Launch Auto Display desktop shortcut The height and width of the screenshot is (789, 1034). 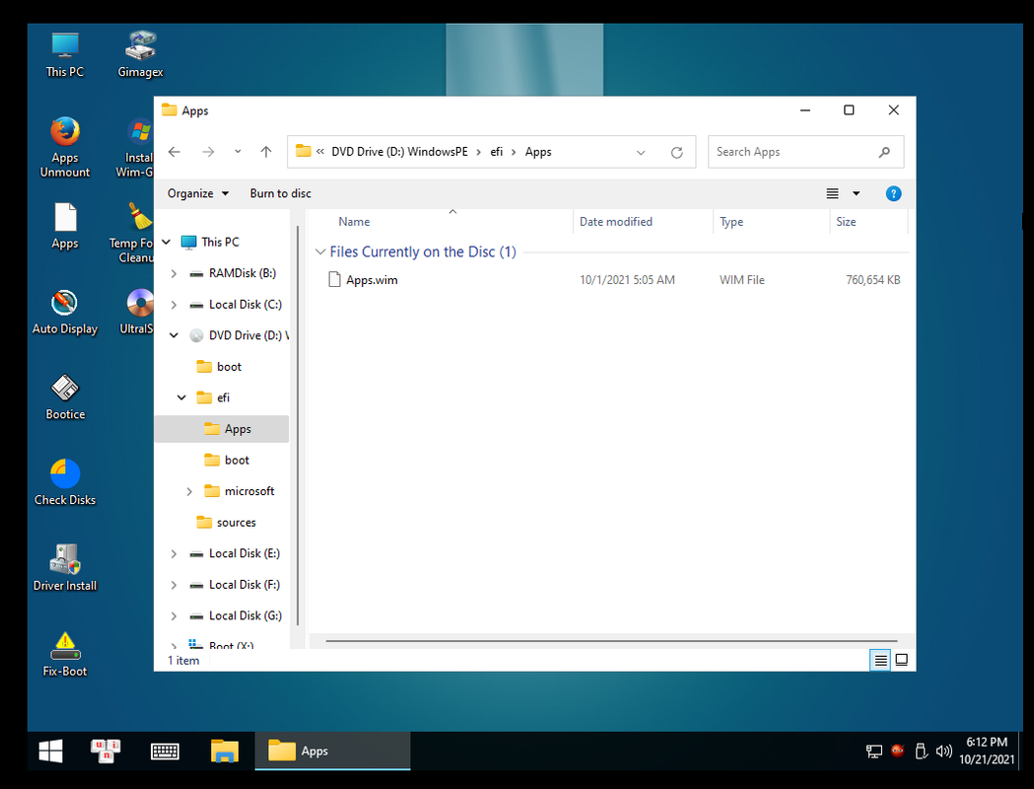click(x=65, y=312)
